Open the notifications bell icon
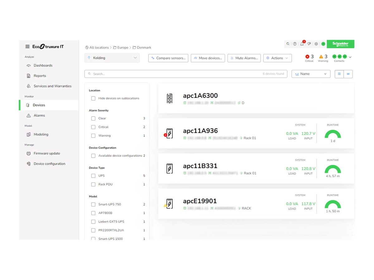Image resolution: width=374 pixels, height=280 pixels. 302,44
